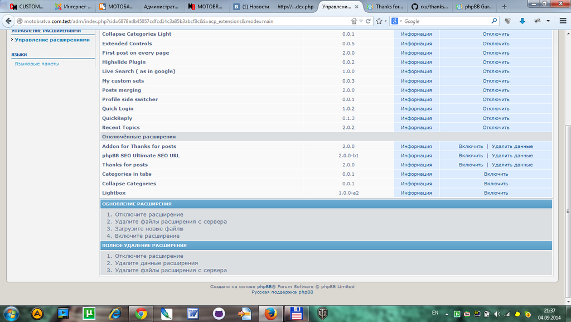571x322 pixels.
Task: Click the blue downloads arrow icon
Action: tap(522, 21)
